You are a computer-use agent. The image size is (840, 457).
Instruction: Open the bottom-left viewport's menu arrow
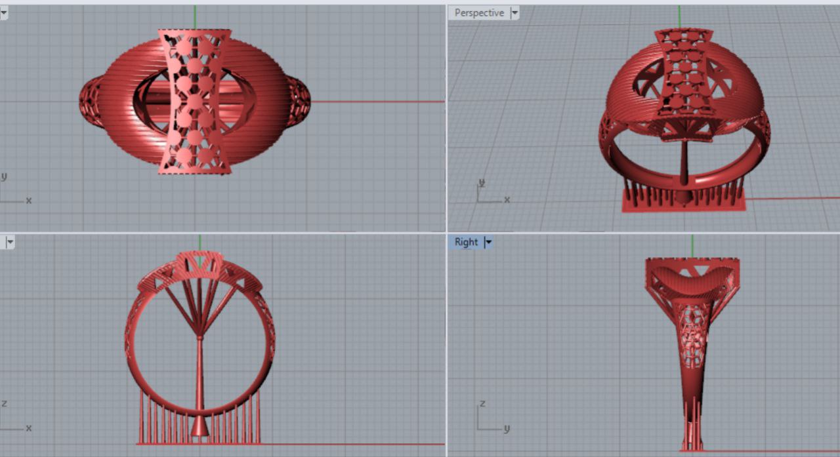point(9,242)
